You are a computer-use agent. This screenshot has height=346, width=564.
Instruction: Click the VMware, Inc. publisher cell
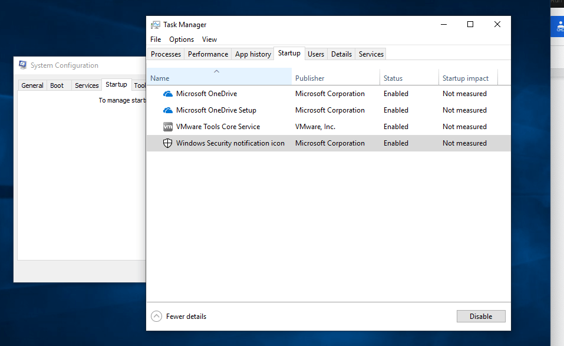(x=315, y=127)
